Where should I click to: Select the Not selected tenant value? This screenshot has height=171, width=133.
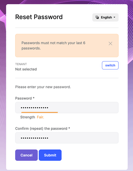pos(26,69)
